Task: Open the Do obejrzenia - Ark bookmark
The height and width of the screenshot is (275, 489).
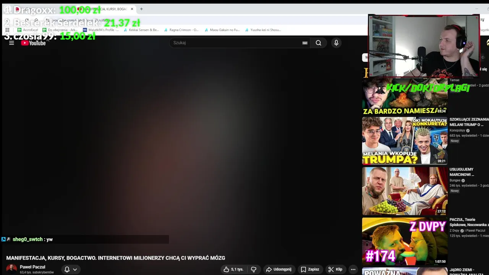Action: pos(60,30)
